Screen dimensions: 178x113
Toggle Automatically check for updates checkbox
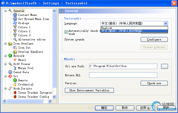[x=66, y=32]
